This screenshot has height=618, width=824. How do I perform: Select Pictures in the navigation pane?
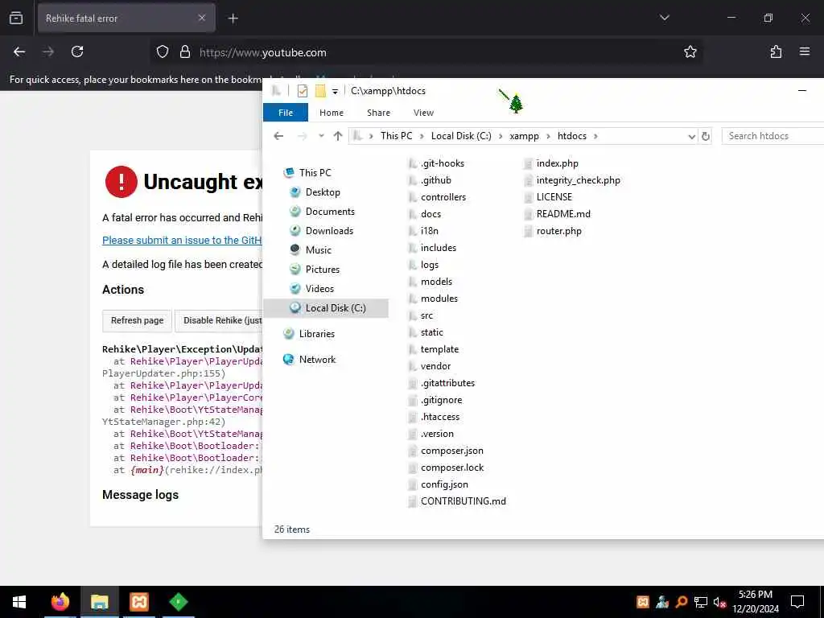322,270
